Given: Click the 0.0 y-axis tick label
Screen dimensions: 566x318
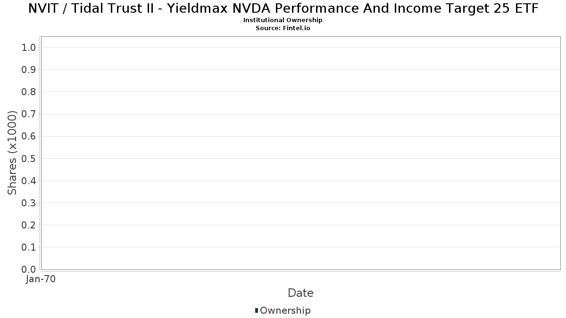Looking at the screenshot, I should pos(29,269).
